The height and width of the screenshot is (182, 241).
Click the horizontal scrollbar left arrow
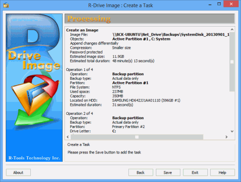pos(68,137)
